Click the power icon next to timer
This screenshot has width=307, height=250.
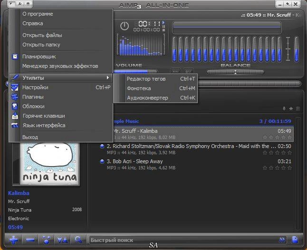pos(125,26)
